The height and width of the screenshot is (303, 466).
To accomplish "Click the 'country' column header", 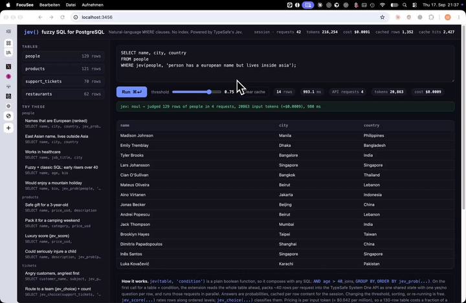I will tap(372, 126).
